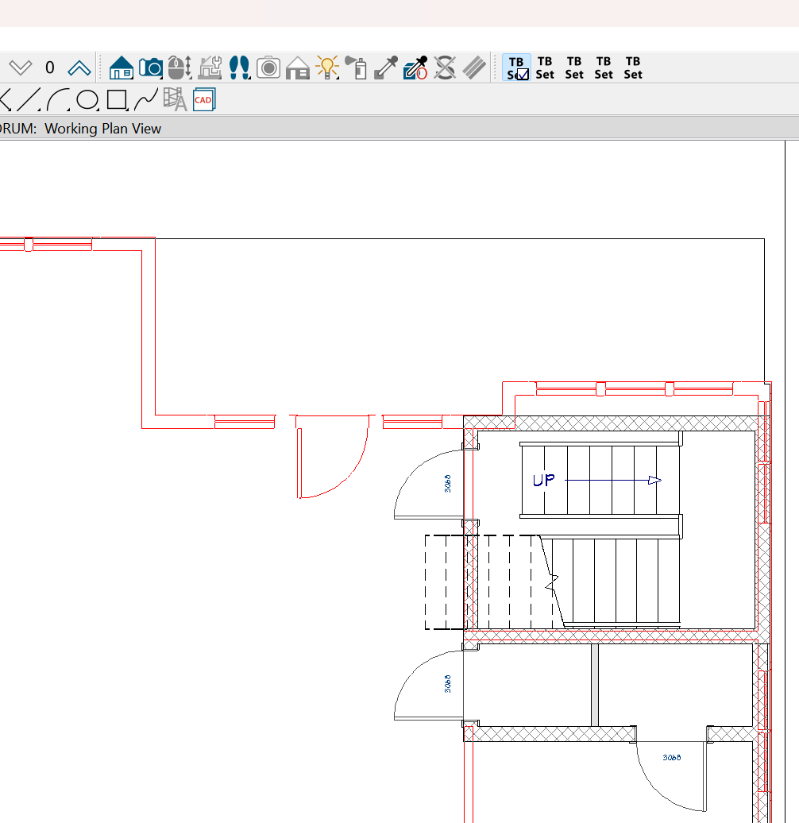799x823 pixels.
Task: Click the down one floor chevron
Action: tap(20, 68)
